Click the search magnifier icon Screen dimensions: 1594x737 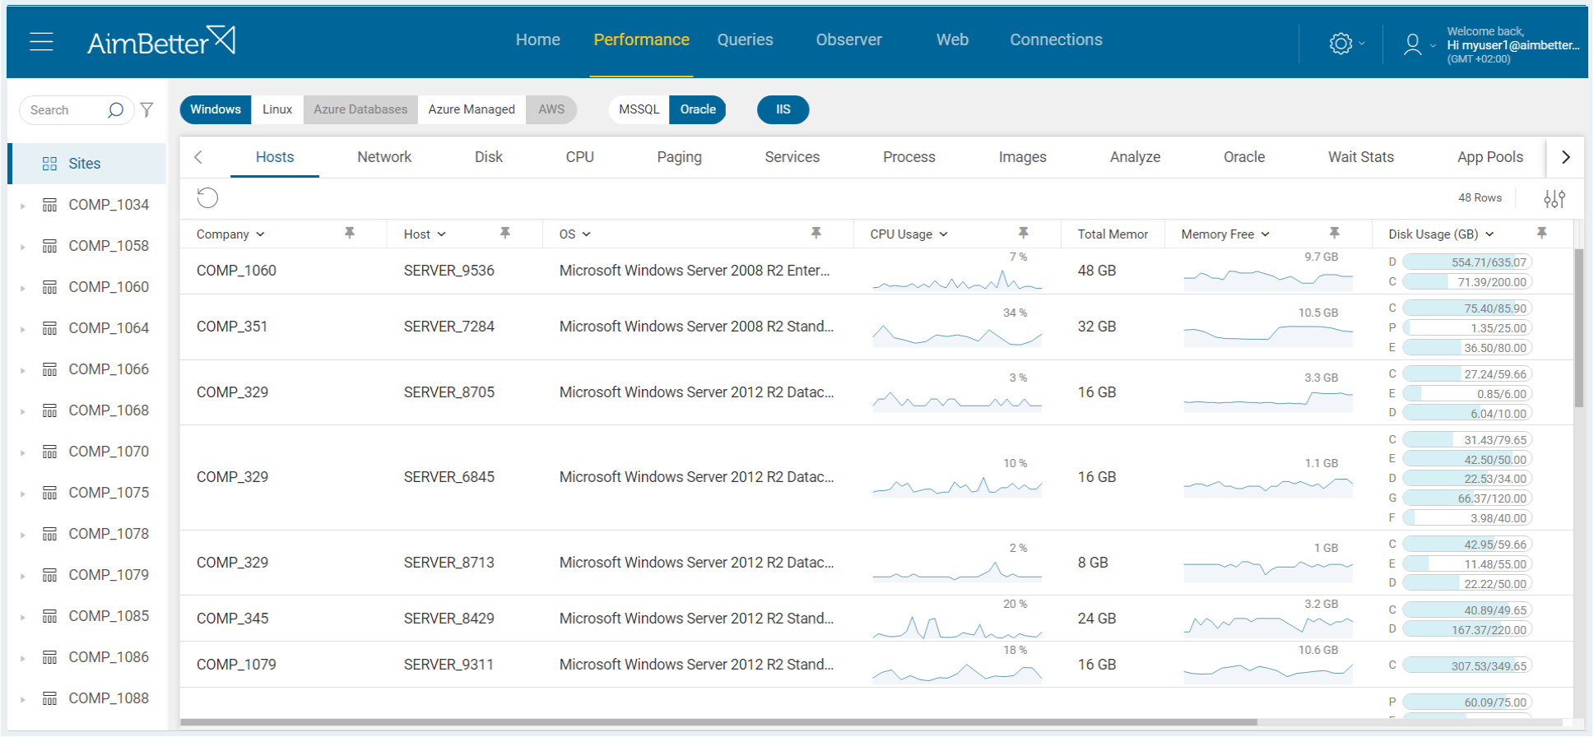click(x=116, y=110)
